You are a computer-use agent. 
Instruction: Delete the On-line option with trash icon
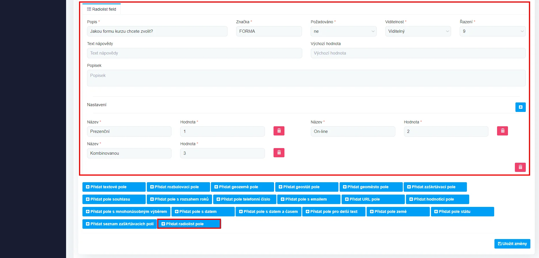(502, 131)
